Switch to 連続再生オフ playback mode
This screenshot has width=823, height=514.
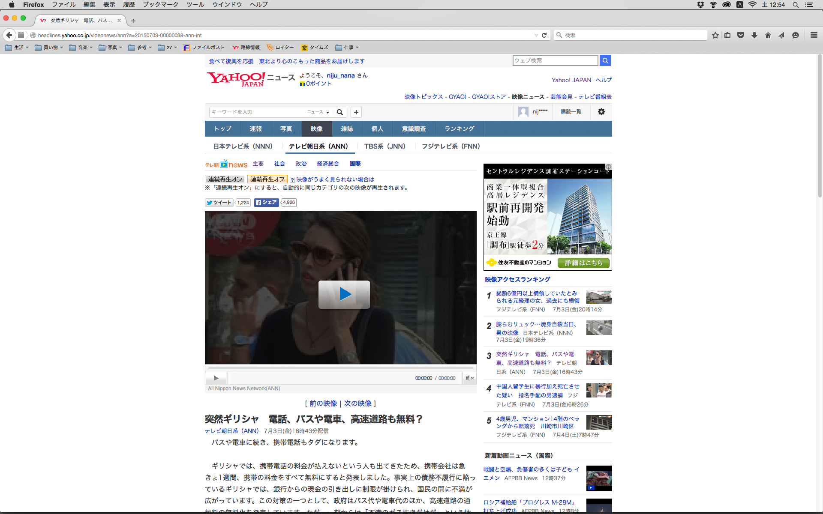(x=267, y=179)
